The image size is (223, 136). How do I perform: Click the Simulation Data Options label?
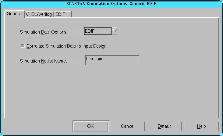(x=43, y=32)
